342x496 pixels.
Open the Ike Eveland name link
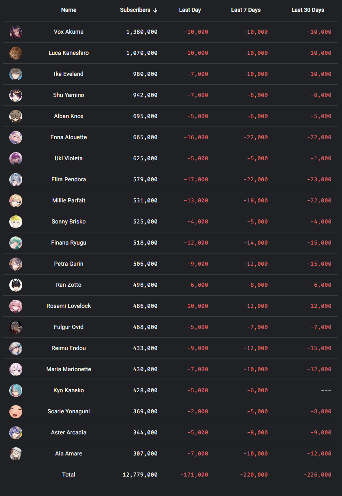[x=68, y=74]
